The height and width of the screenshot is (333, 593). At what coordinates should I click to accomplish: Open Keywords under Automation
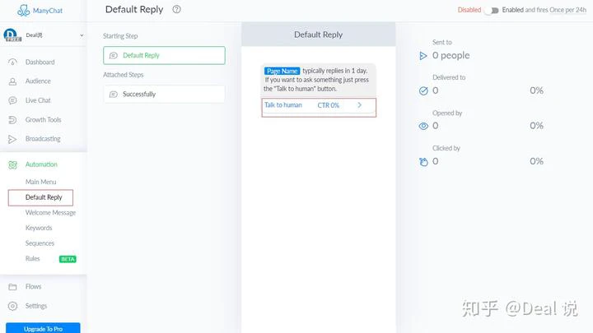(39, 228)
